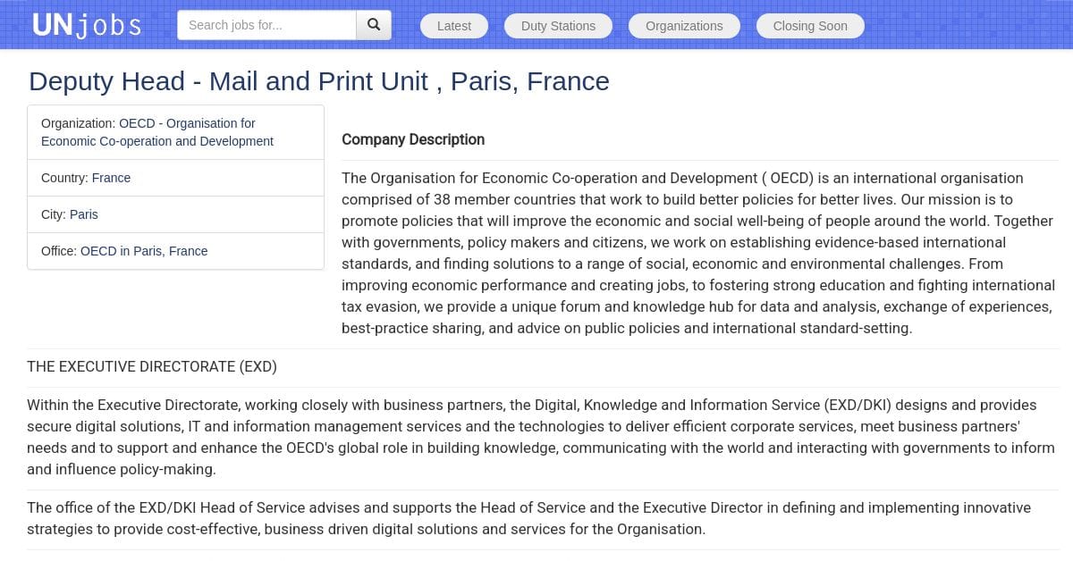Image resolution: width=1073 pixels, height=561 pixels.
Task: Click the 'Organization:' label in info panel
Action: coord(78,123)
